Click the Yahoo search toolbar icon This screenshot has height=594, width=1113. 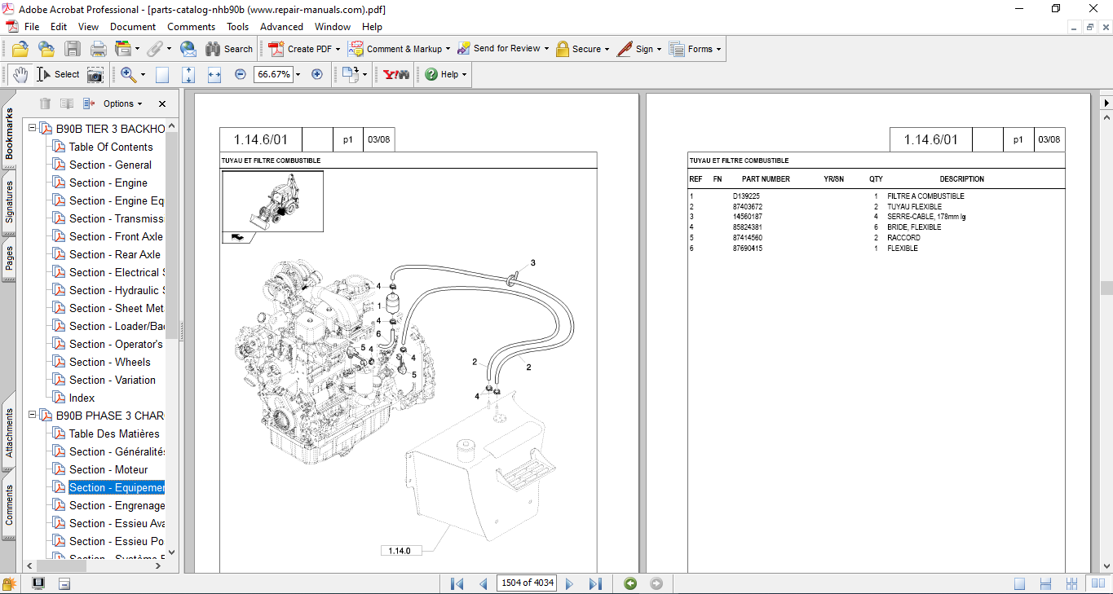[x=396, y=74]
